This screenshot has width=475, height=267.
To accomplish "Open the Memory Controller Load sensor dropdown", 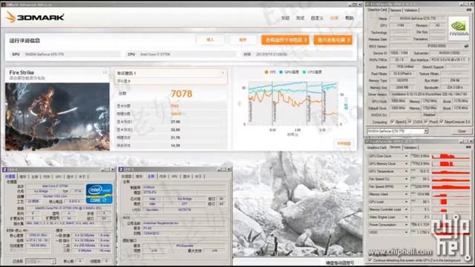I will (x=406, y=209).
